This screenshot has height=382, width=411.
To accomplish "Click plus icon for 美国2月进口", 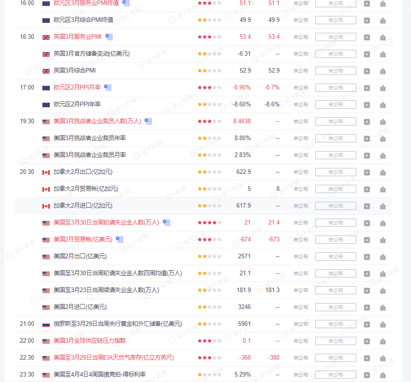I will click(x=367, y=307).
